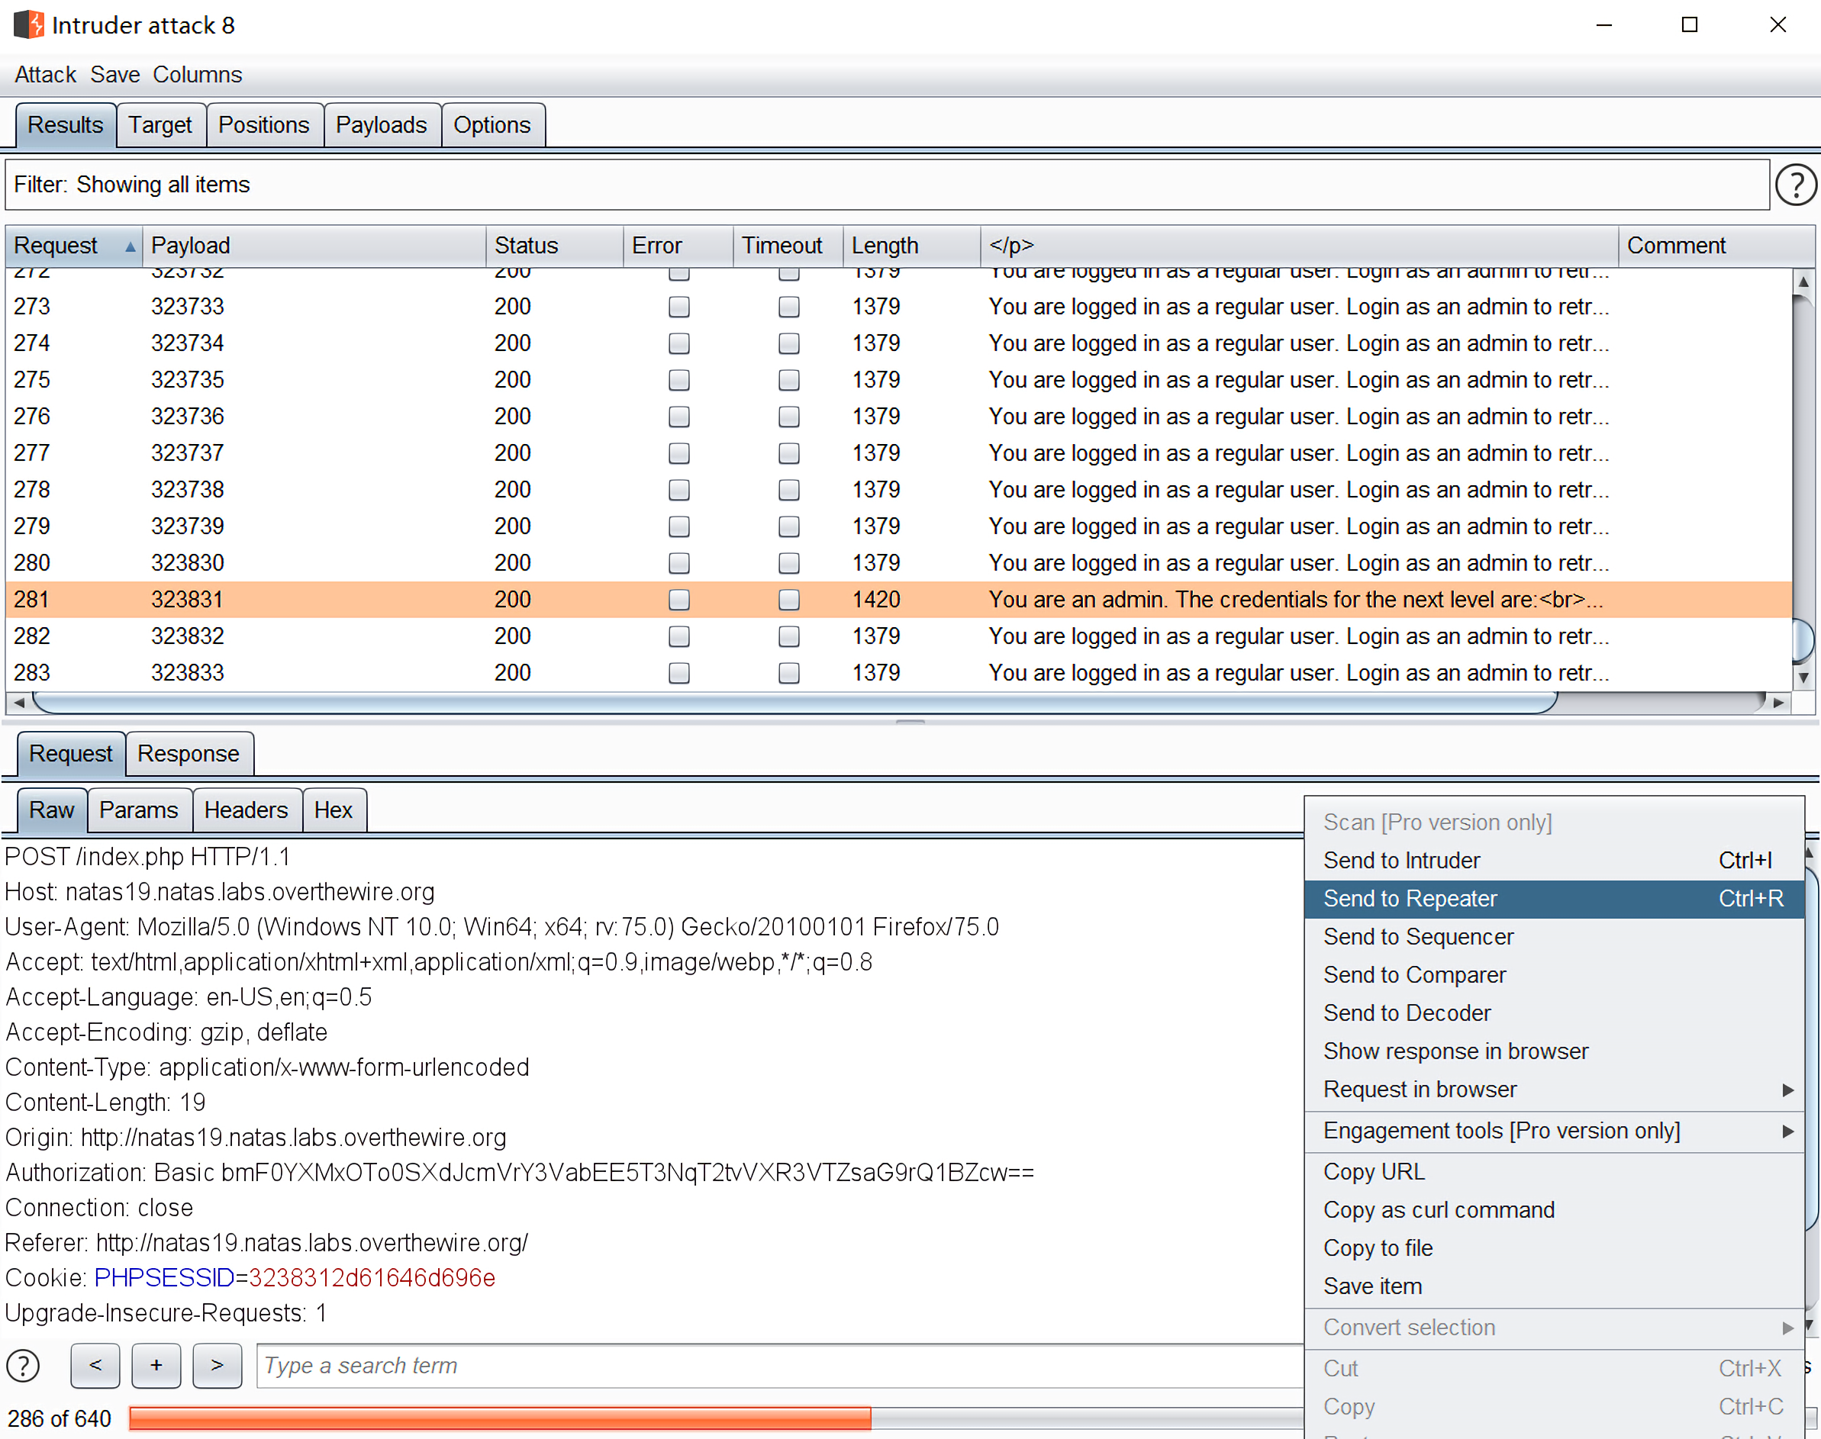Click the horizontal scroll right arrow

pyautogui.click(x=1778, y=703)
